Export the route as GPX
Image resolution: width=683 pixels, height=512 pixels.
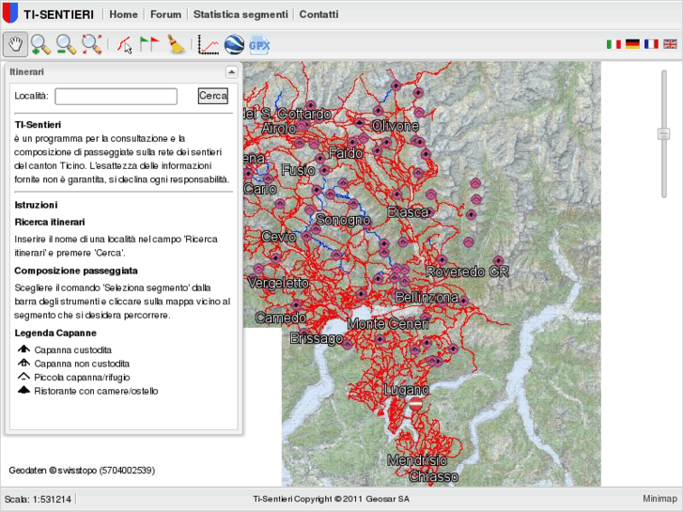pos(259,44)
